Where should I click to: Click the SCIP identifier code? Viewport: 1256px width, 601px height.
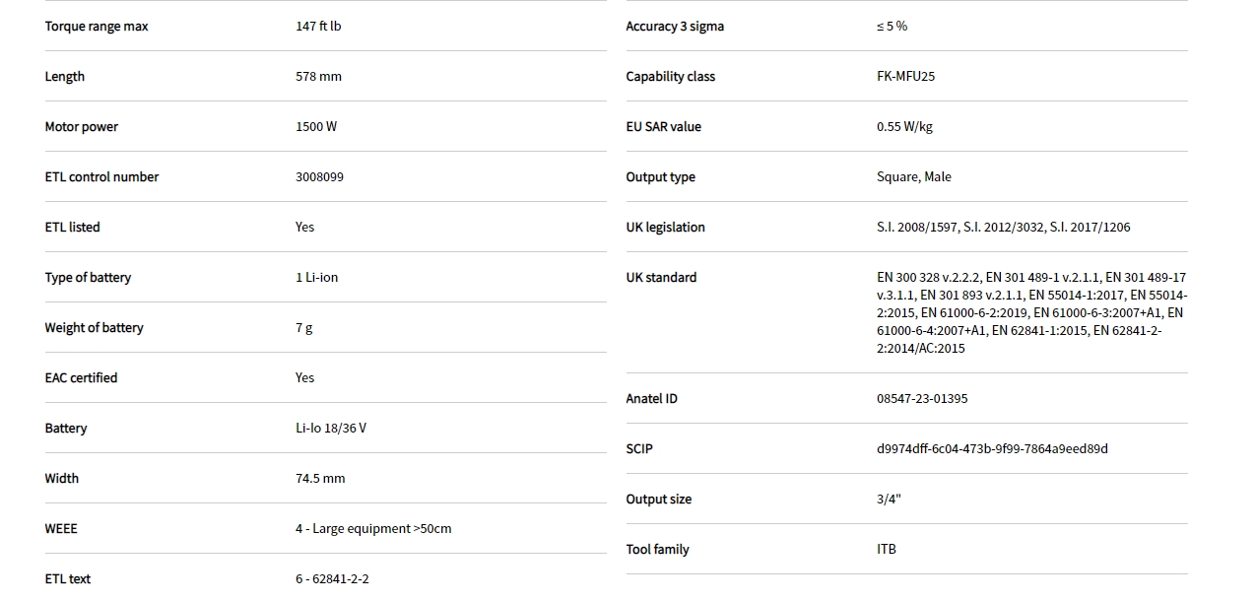point(992,449)
